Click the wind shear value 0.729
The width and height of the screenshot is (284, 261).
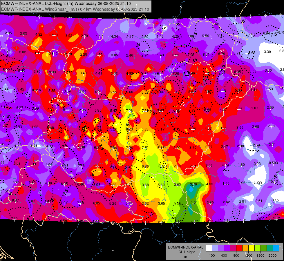(258, 182)
